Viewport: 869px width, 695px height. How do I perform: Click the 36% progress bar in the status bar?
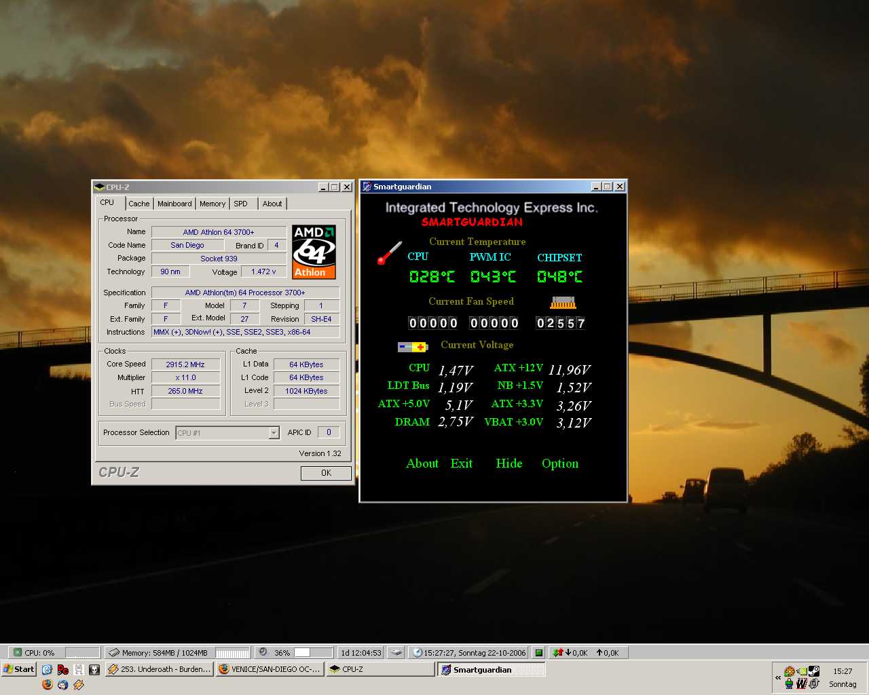point(313,653)
